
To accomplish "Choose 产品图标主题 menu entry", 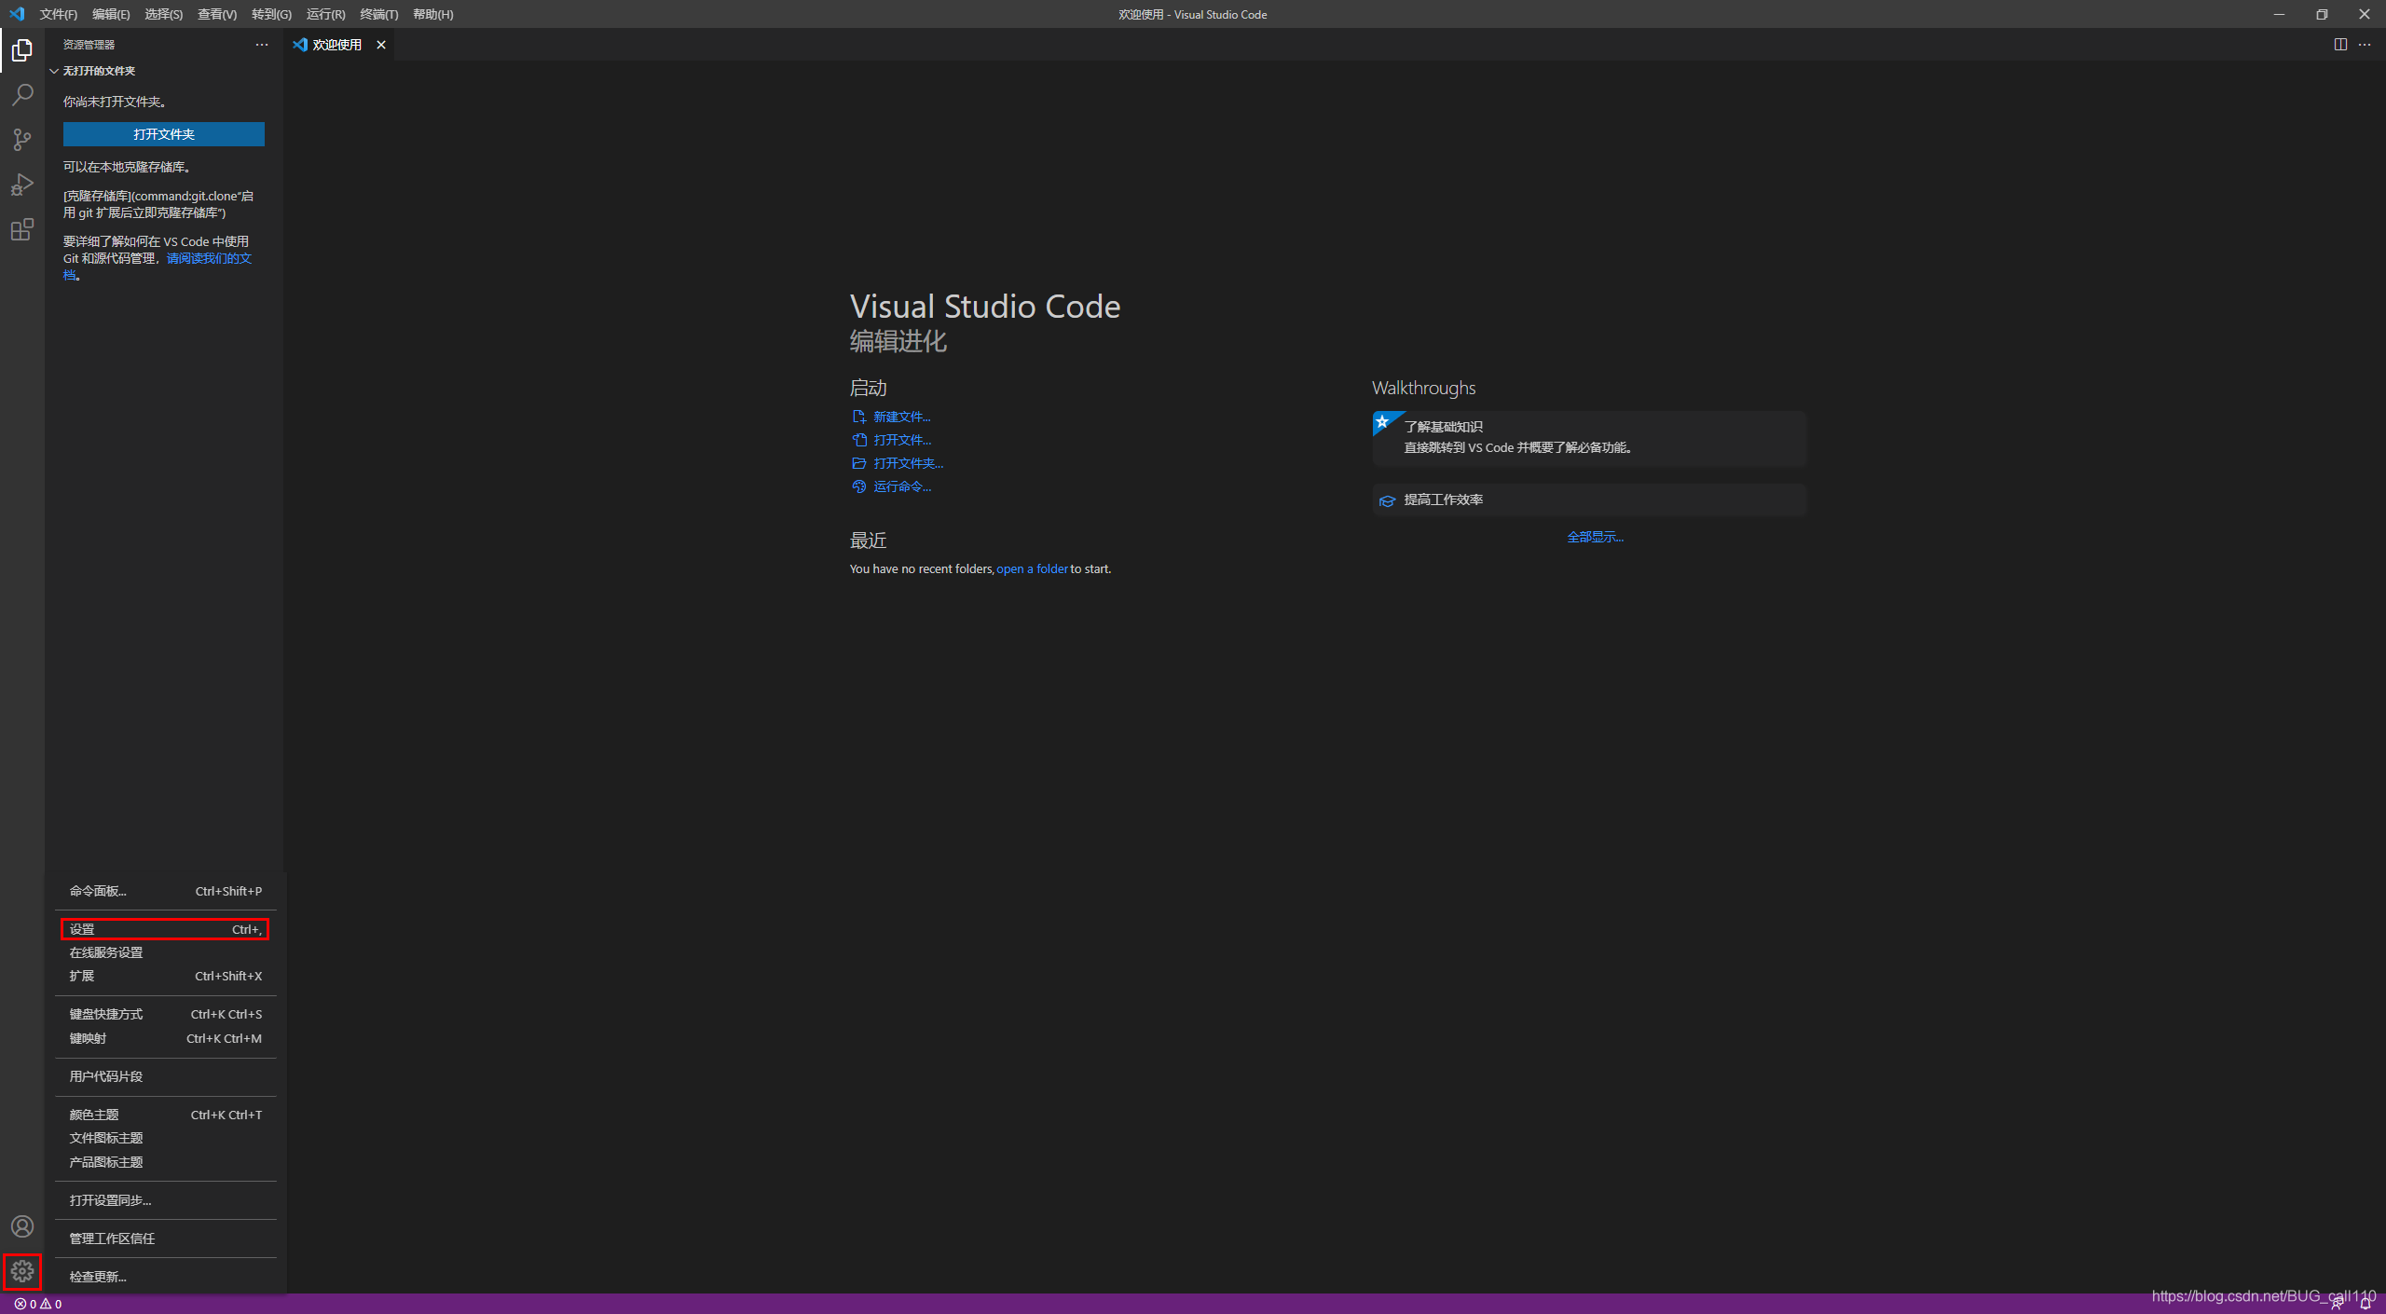I will point(166,1162).
